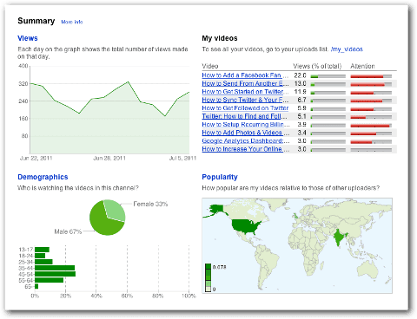Click the red attention bar for Recurring Billing video
Viewport: 417px width, 319px height.
point(370,126)
